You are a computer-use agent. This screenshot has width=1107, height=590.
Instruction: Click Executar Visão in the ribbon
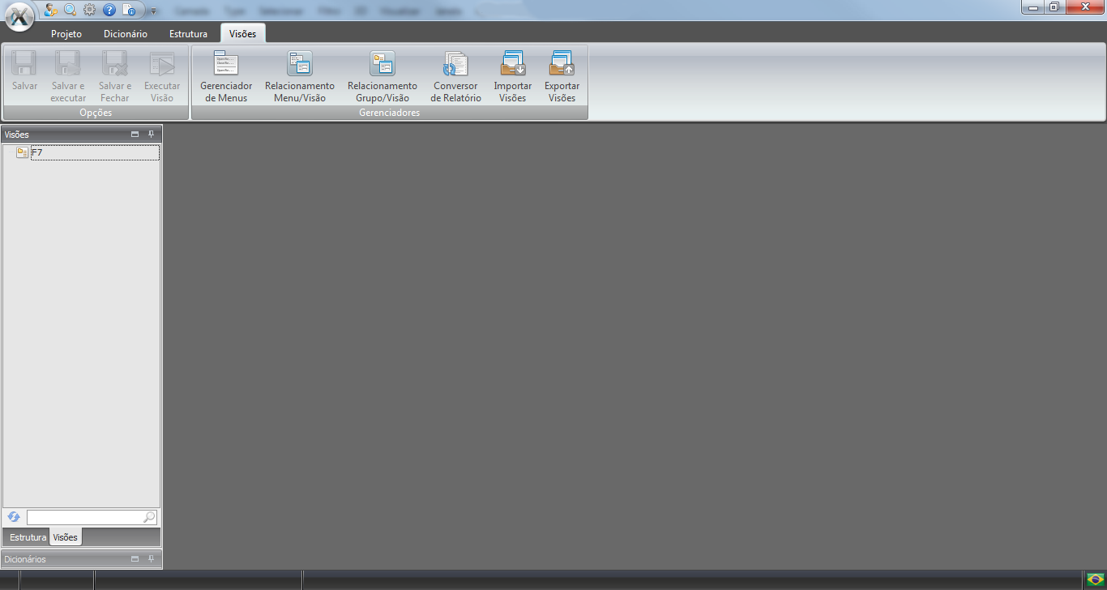click(162, 76)
